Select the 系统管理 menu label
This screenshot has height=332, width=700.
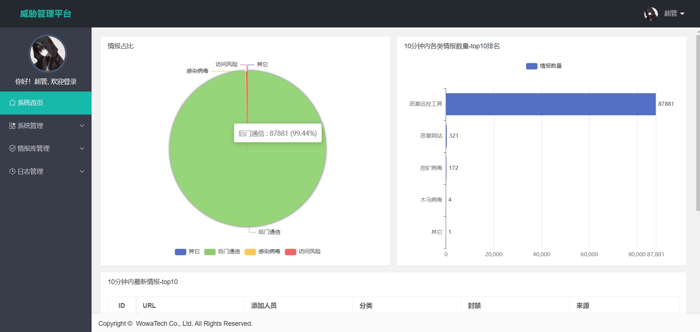(x=30, y=126)
